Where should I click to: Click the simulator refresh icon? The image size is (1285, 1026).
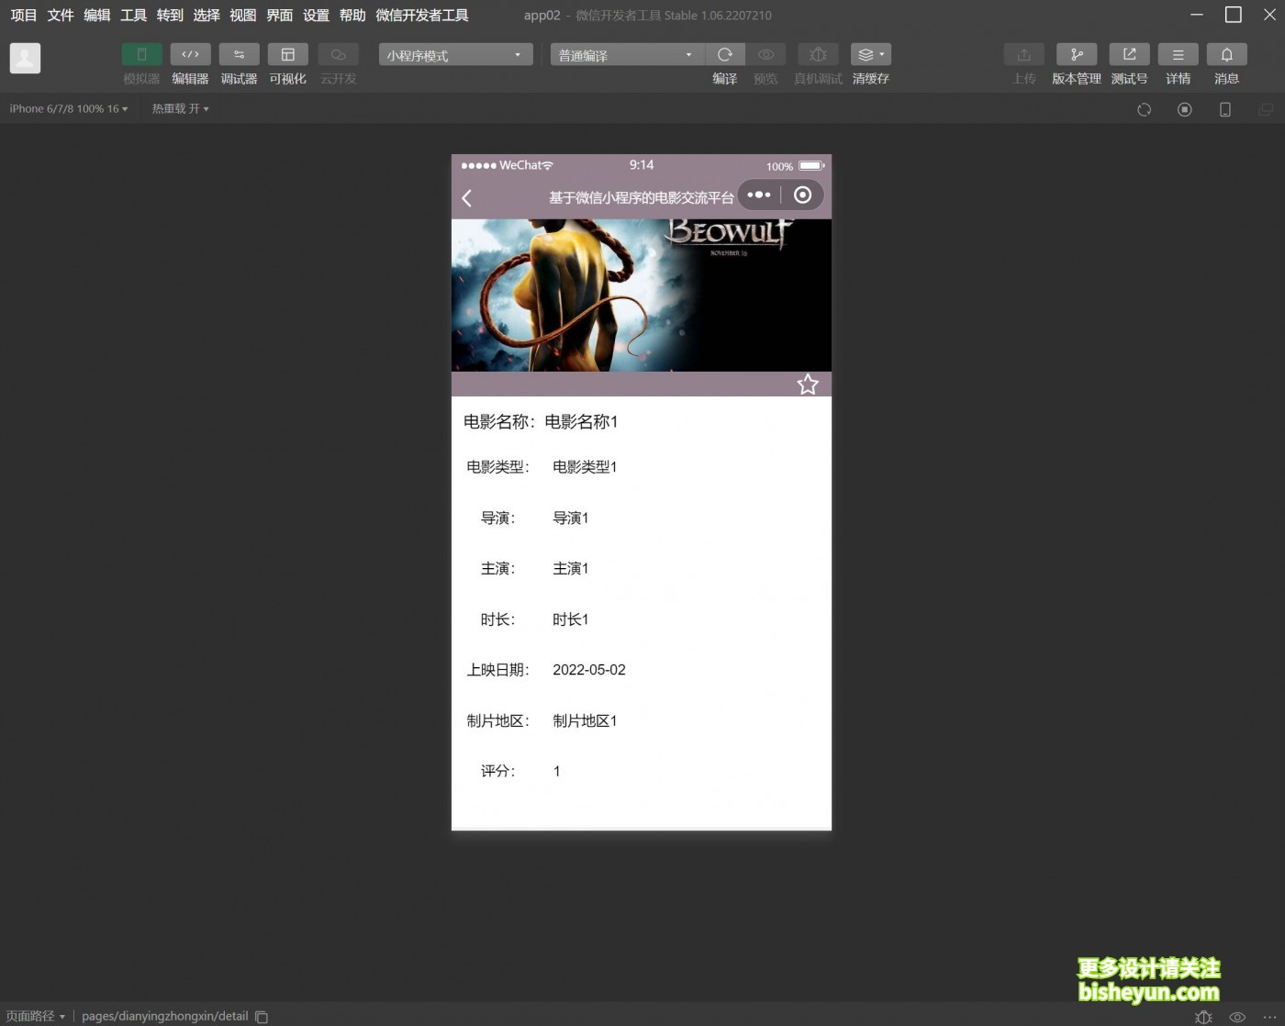click(x=1144, y=109)
